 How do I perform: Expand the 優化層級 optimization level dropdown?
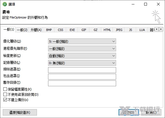pos(82,41)
